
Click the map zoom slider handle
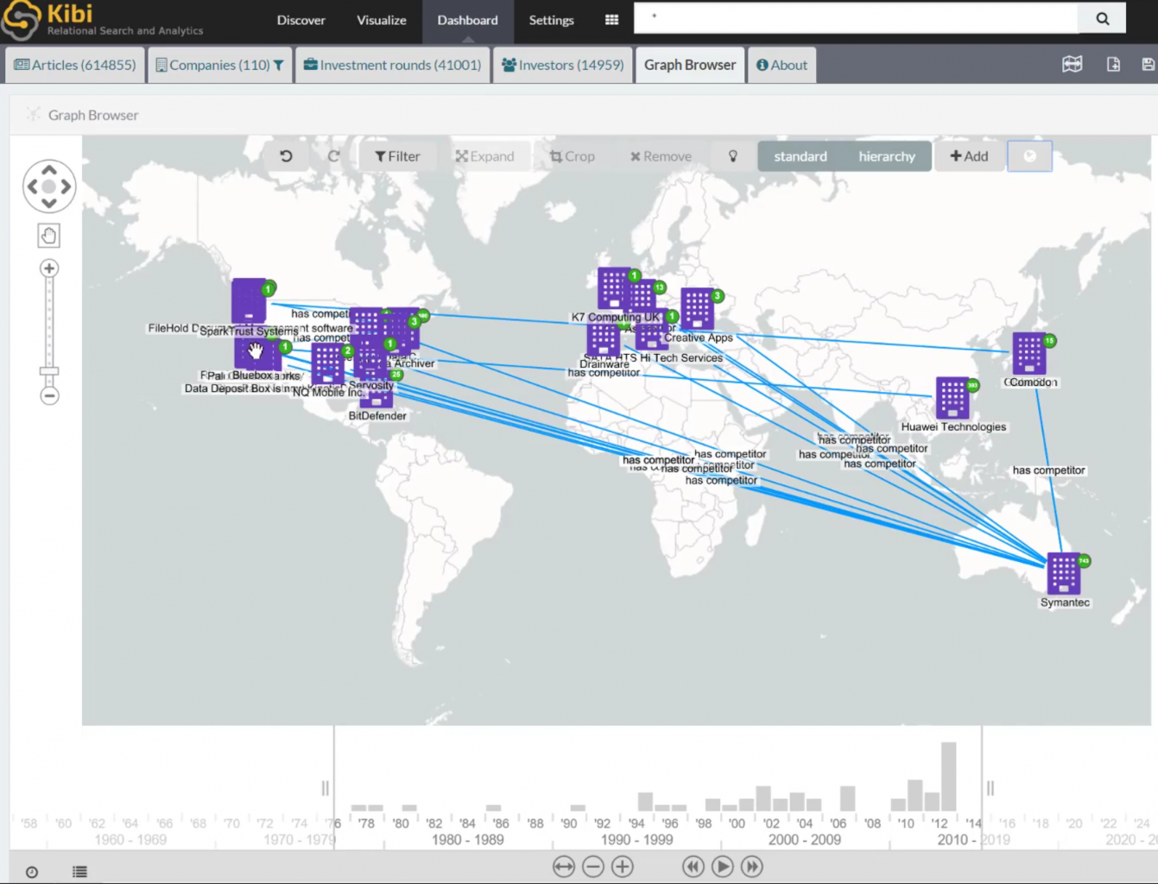[49, 371]
